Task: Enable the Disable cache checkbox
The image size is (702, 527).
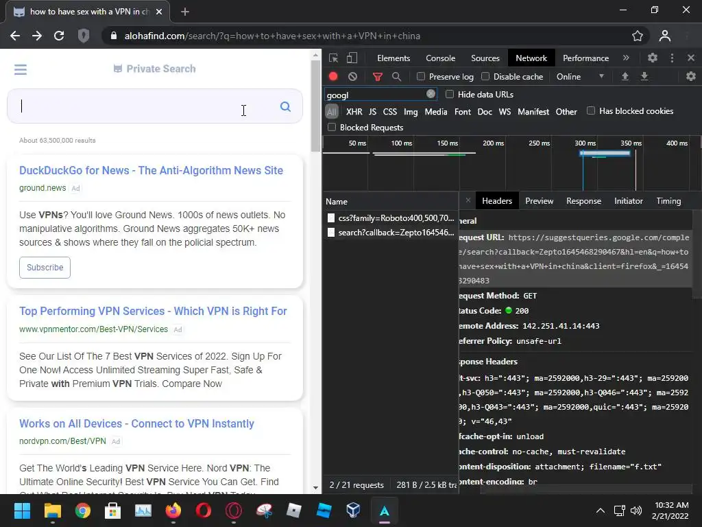Action: [485, 77]
